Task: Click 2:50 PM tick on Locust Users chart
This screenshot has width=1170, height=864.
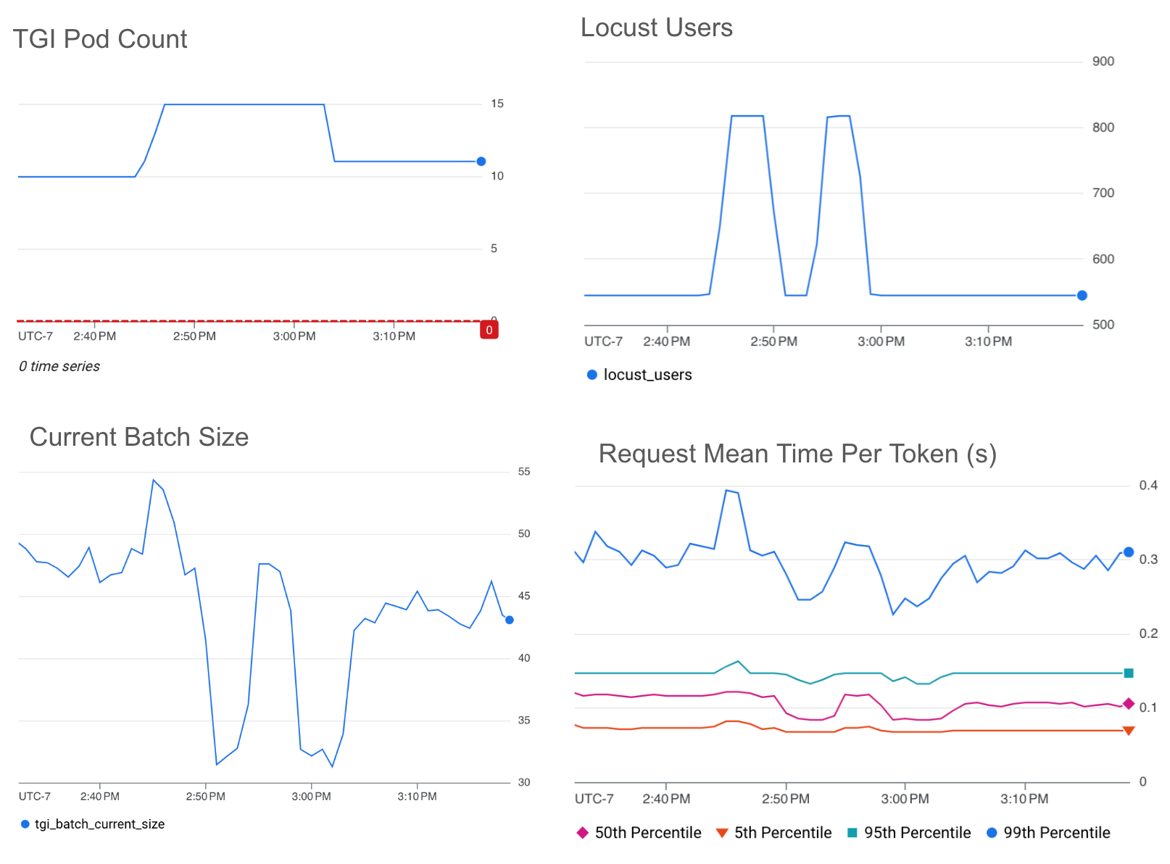Action: click(773, 341)
